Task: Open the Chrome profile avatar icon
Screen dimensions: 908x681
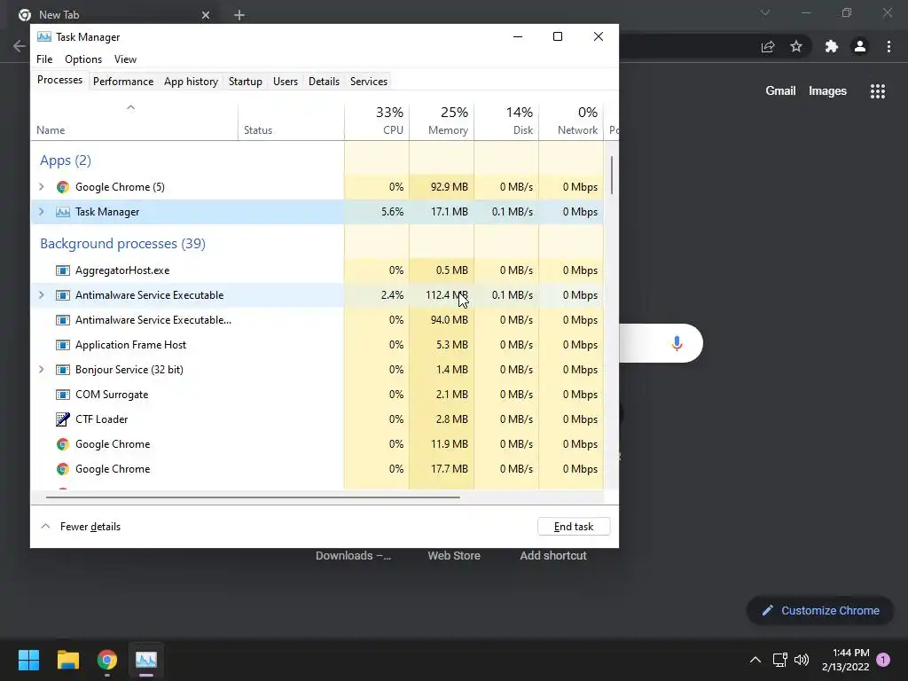Action: pyautogui.click(x=860, y=46)
